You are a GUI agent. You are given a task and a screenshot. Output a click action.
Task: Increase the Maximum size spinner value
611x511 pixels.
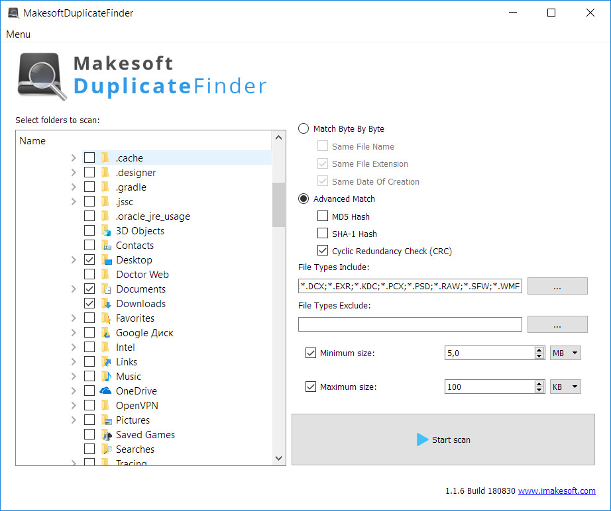point(539,383)
